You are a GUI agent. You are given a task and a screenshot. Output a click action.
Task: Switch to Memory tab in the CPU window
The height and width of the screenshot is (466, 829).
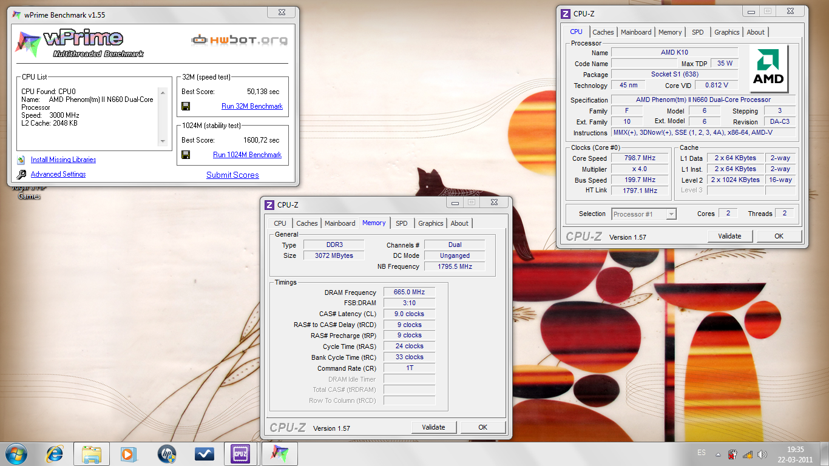670,32
